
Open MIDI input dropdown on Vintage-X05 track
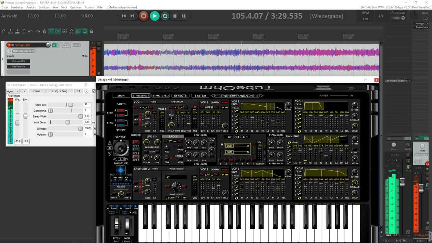pos(24,51)
